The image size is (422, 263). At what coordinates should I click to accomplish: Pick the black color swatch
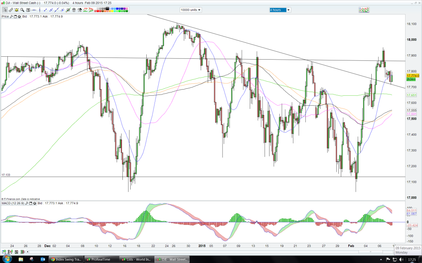click(x=108, y=8)
